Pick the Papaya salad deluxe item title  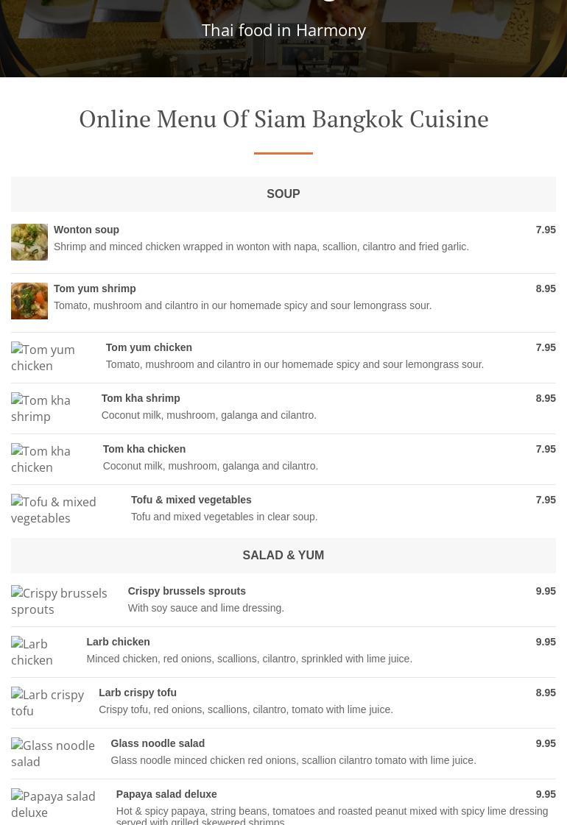pos(166,794)
